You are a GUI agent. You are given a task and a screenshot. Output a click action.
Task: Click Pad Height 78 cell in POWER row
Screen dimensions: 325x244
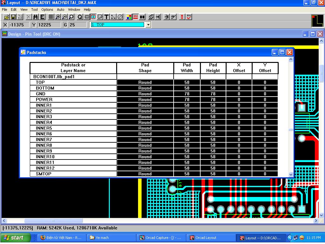213,99
